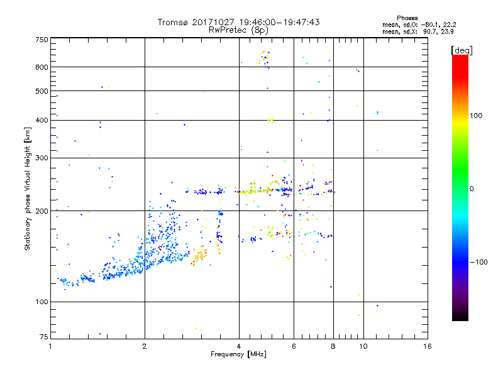Click the y-axis tick label "75"
This screenshot has height=377, width=503.
44,337
